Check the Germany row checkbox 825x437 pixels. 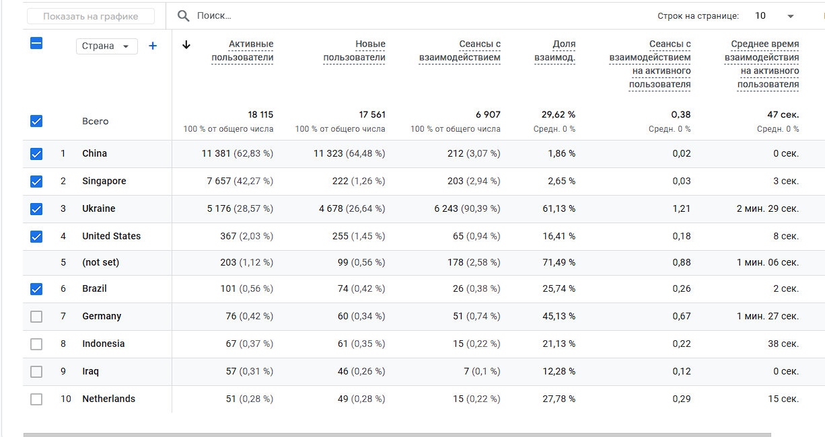[x=36, y=317]
